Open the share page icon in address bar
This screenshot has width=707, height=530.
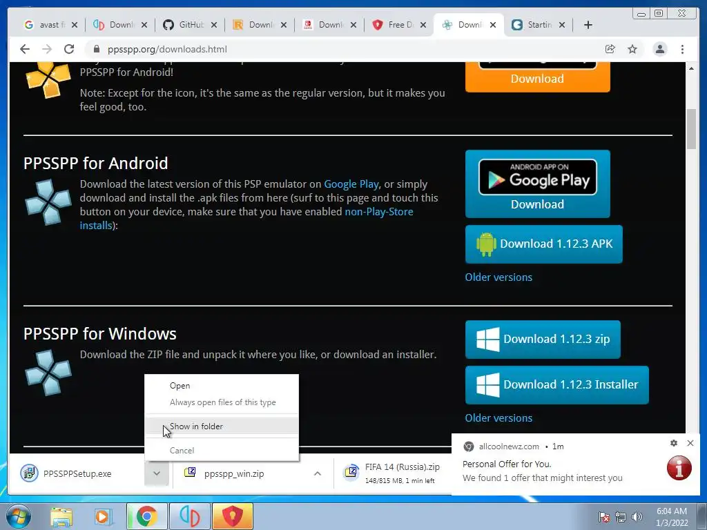coord(610,49)
